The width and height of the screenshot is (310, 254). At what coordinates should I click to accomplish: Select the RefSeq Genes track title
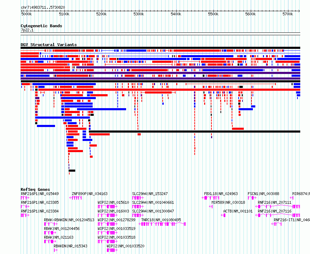[35, 189]
